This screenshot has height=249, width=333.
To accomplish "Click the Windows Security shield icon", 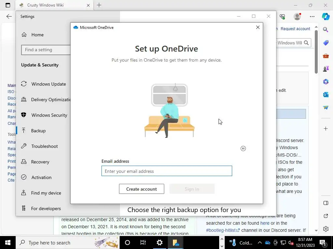I will pyautogui.click(x=24, y=115).
